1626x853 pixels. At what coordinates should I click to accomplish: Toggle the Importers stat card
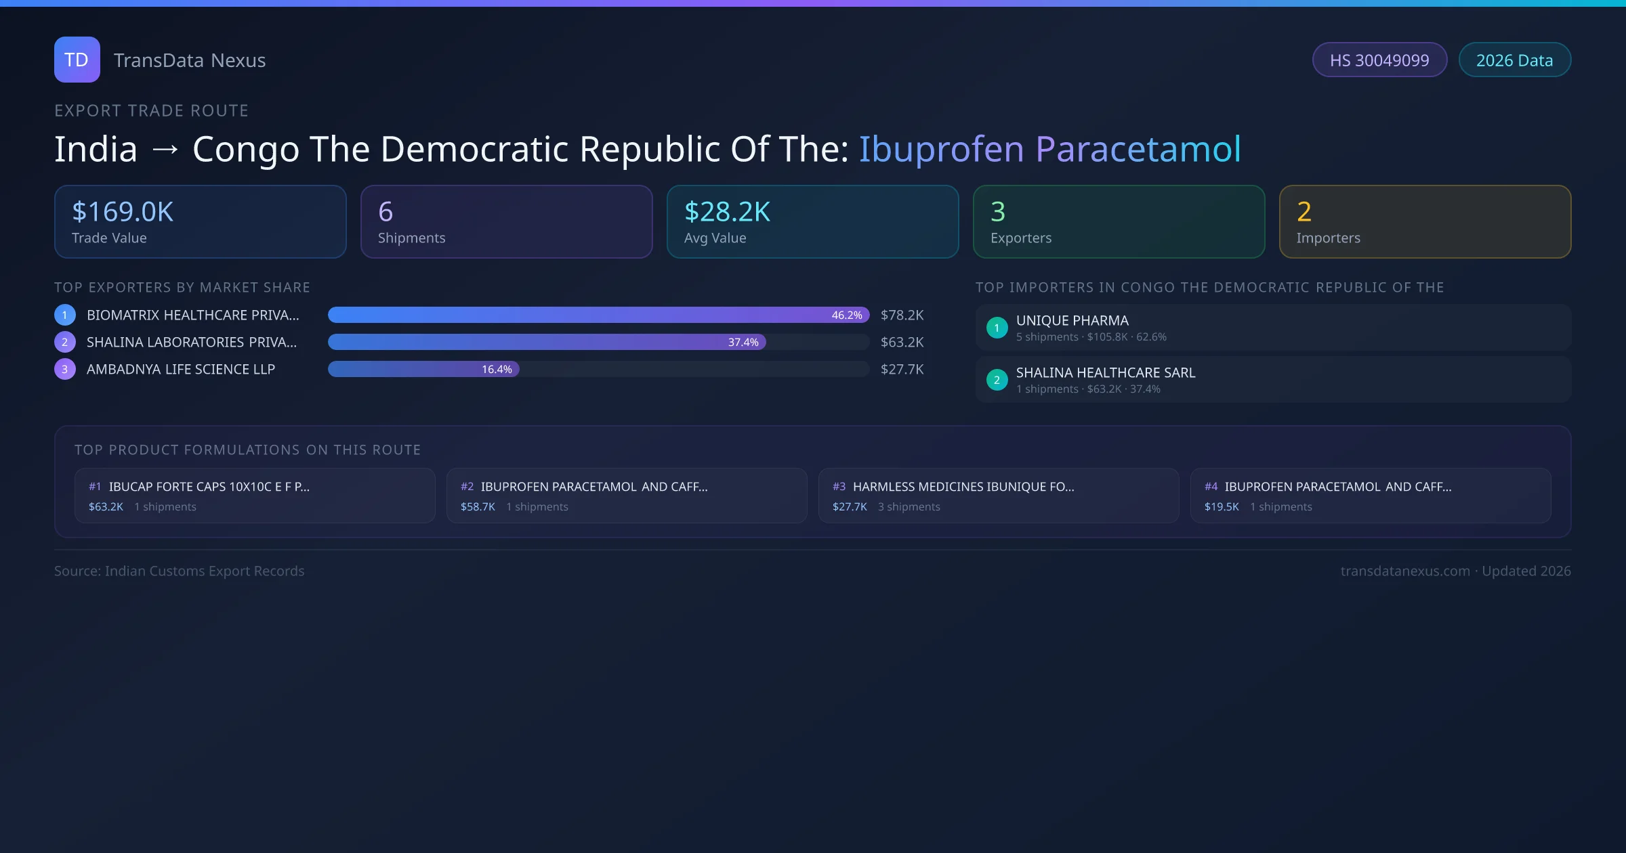tap(1425, 221)
